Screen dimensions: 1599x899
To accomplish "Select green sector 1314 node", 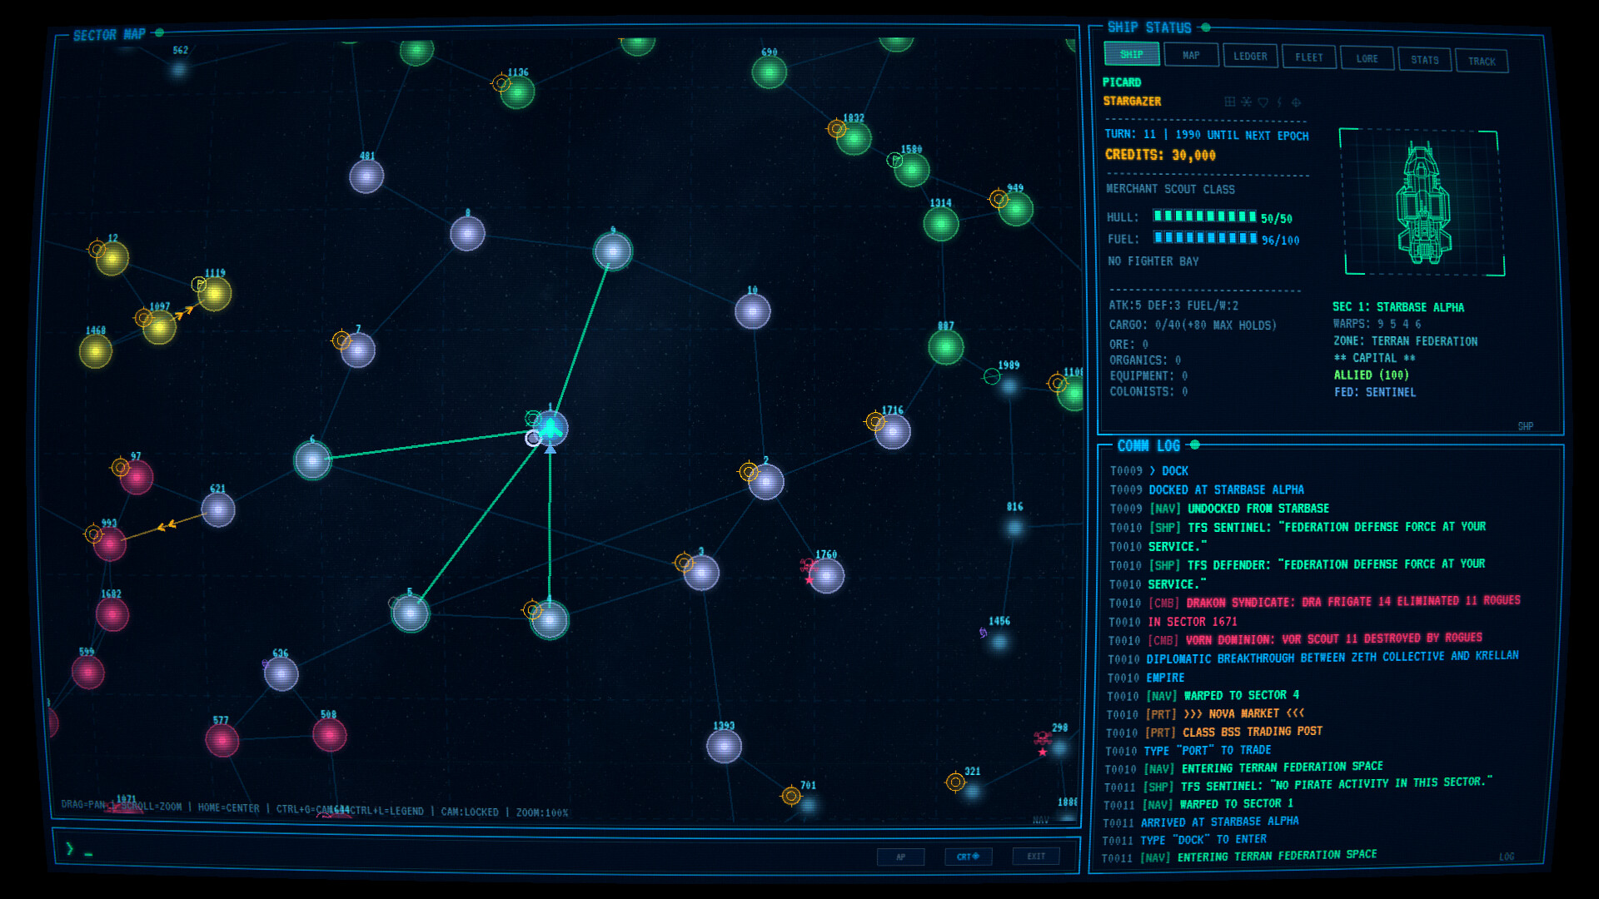I will coord(941,223).
